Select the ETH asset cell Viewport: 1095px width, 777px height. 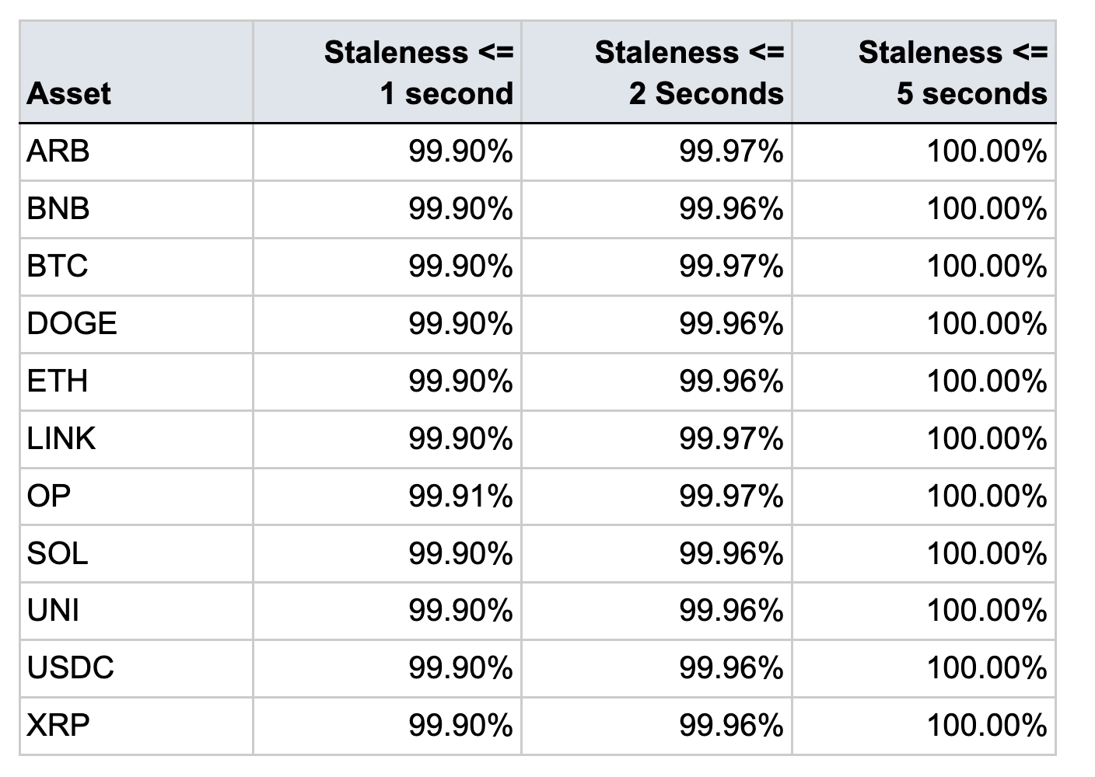click(57, 381)
